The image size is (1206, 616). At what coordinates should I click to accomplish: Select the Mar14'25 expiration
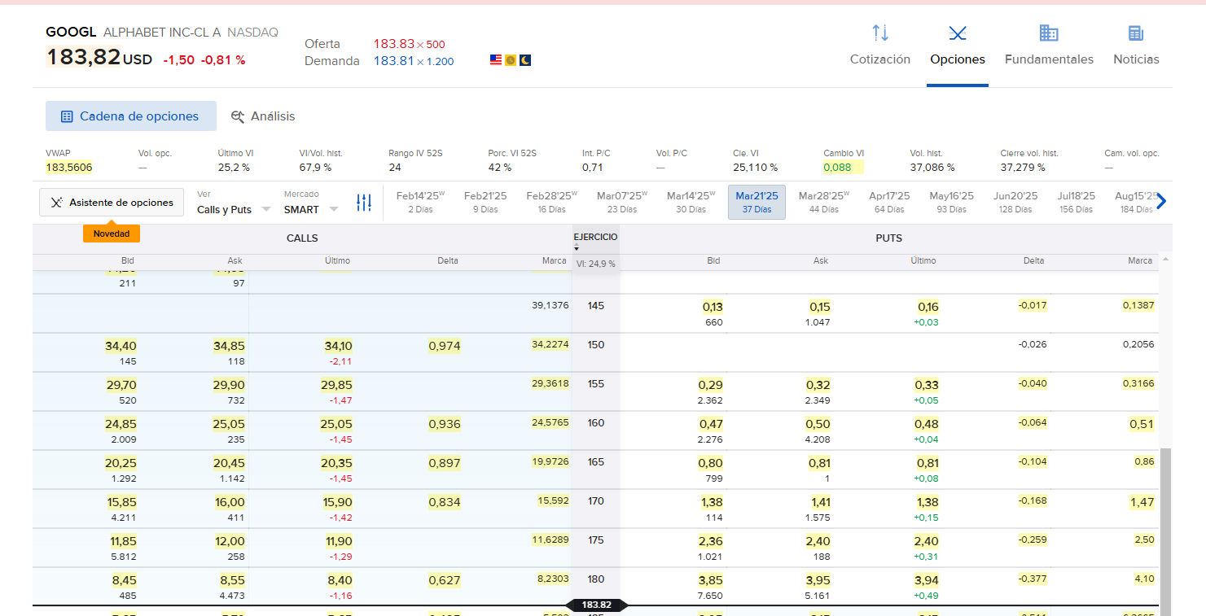click(x=691, y=202)
